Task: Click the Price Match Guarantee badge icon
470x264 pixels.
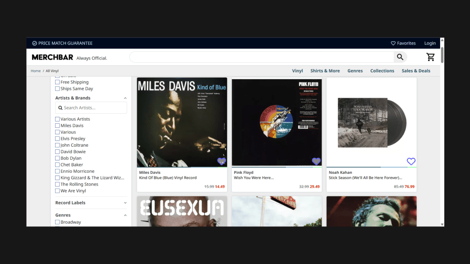Action: coord(34,44)
